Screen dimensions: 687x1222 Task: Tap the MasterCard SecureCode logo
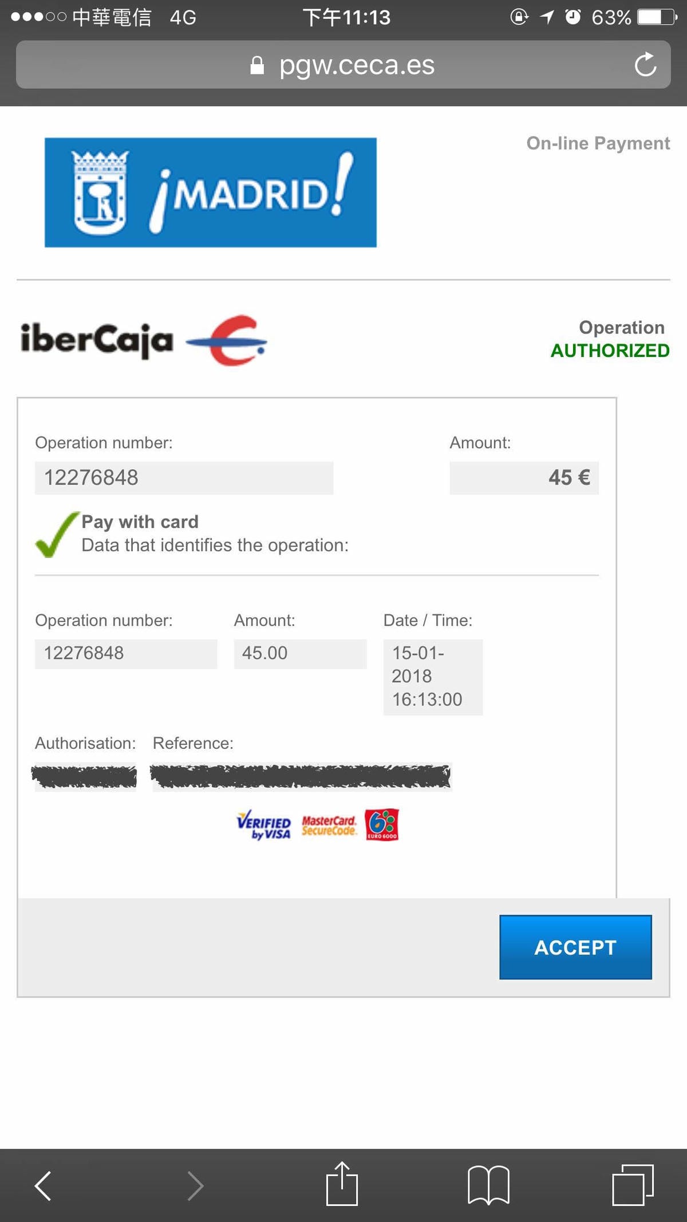click(x=329, y=826)
